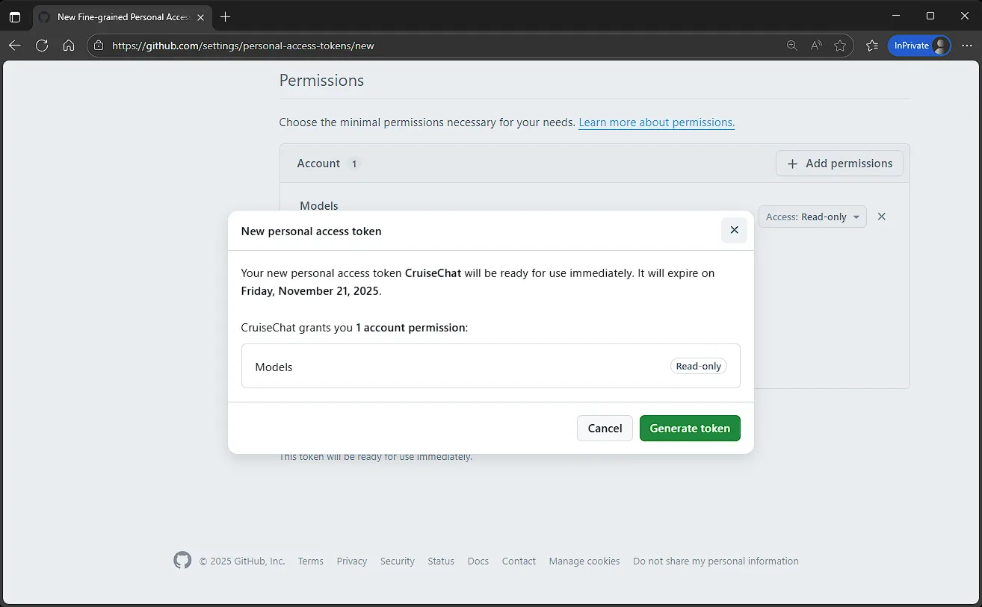Cancel the new token dialog
Image resolution: width=982 pixels, height=607 pixels.
pos(605,428)
